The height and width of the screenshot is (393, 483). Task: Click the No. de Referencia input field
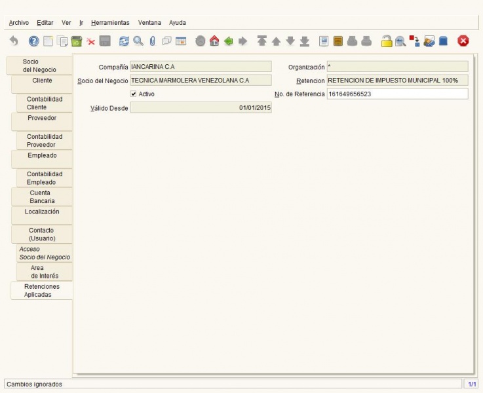(x=397, y=94)
